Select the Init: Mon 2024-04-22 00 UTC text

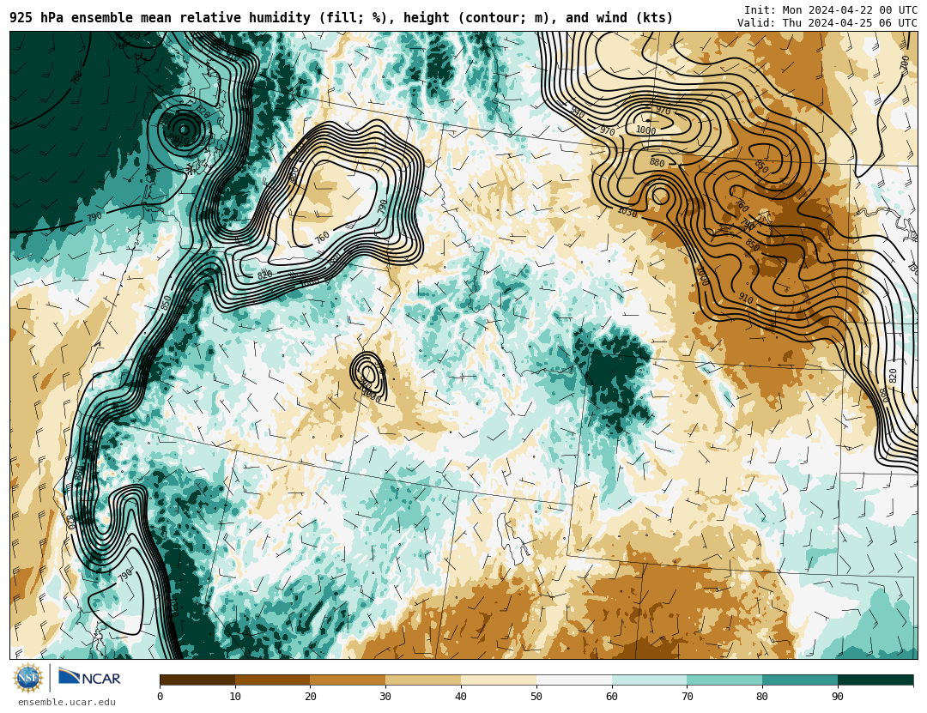(x=831, y=10)
